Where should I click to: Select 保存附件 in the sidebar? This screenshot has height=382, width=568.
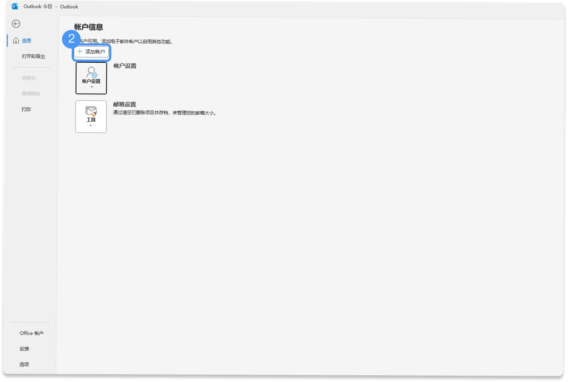31,94
